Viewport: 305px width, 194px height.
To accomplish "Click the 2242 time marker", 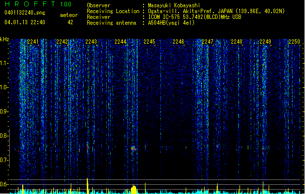I will 62,42.
